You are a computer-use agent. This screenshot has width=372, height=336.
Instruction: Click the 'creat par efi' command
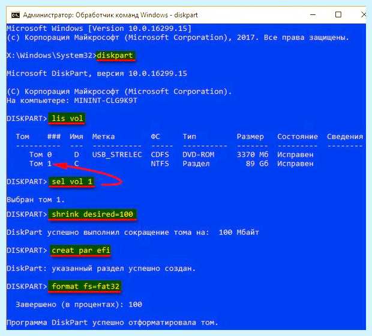tap(80, 250)
